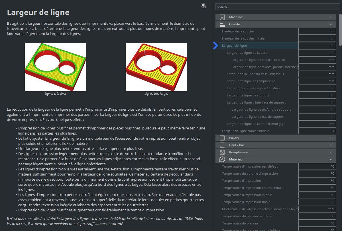Select Largeur de ligne de la paroi externe
The image size is (342, 231).
tap(258, 60)
